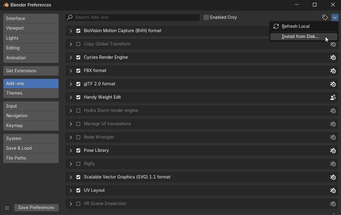Expand glTF 2.0 format details
Viewport: 341px width, 215px height.
[71, 84]
